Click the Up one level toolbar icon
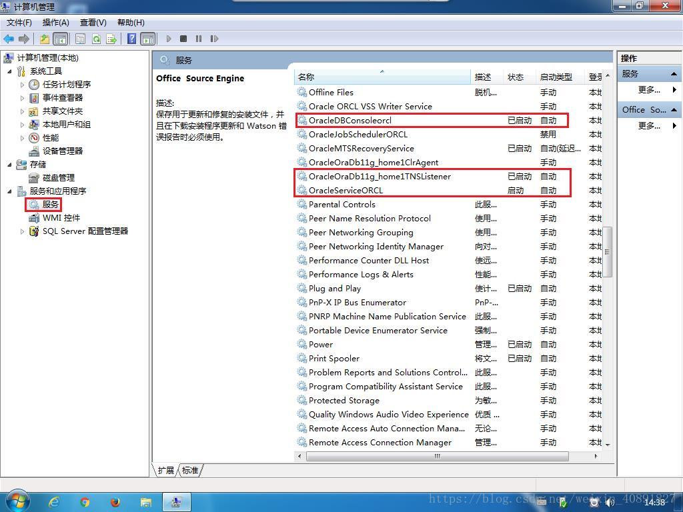 point(45,39)
